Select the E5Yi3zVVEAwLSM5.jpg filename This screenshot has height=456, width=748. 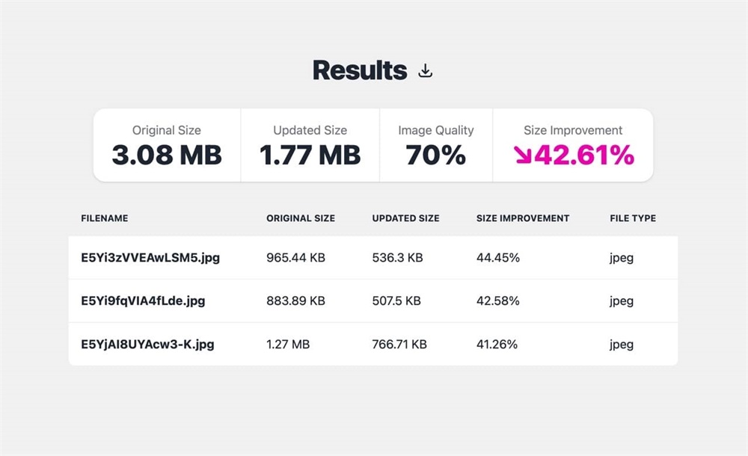point(150,258)
